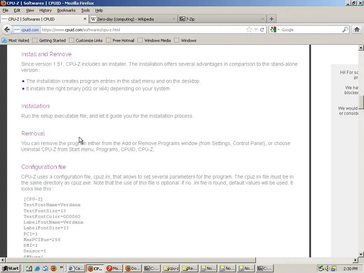Click into the Google search field

(311, 30)
